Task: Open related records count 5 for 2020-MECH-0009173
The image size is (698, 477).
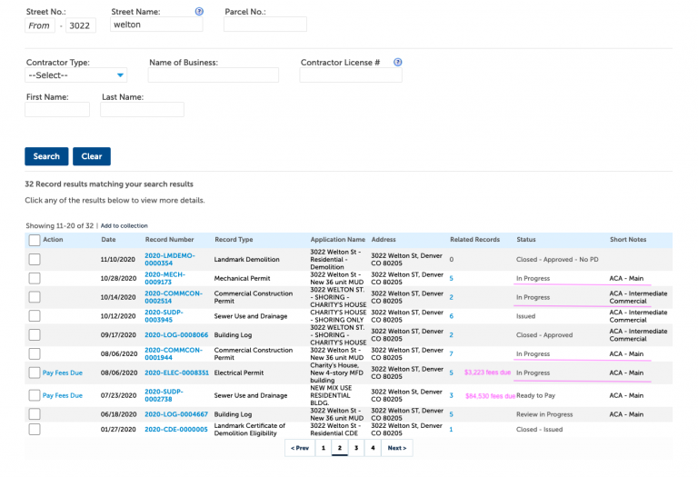Action: click(x=452, y=279)
